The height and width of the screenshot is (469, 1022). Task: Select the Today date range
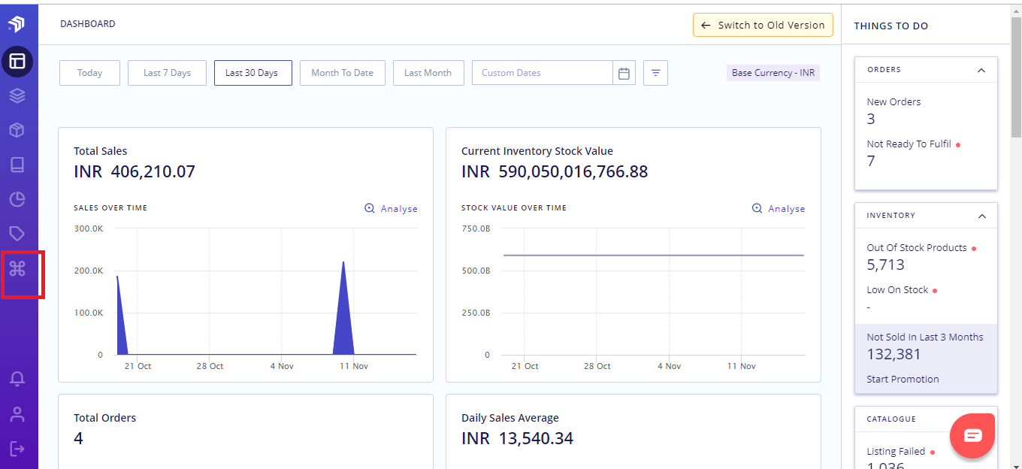pos(89,72)
